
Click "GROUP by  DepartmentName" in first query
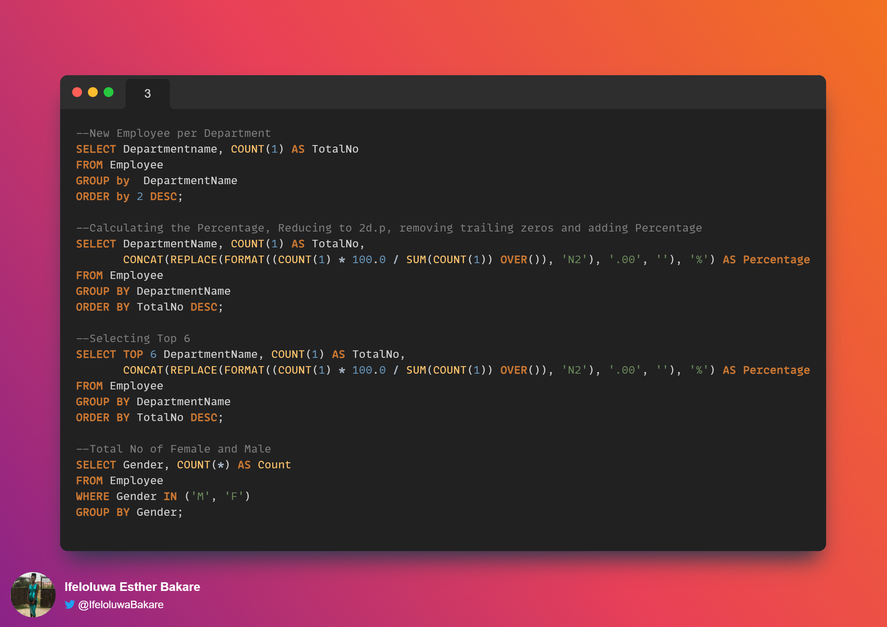tap(156, 181)
